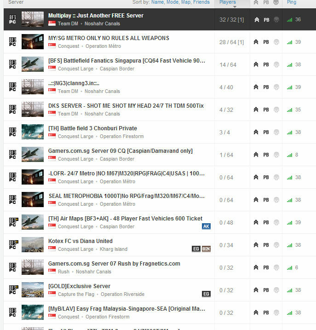The width and height of the screenshot is (316, 330).
Task: Select Gamers.com.sg Server 07 Rush row
Action: point(160,267)
